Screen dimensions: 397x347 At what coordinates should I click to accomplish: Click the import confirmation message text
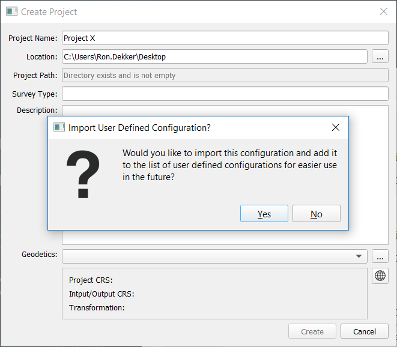(229, 165)
